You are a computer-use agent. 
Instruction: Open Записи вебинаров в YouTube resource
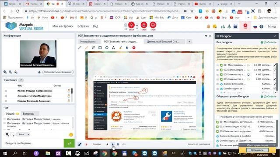235,136
